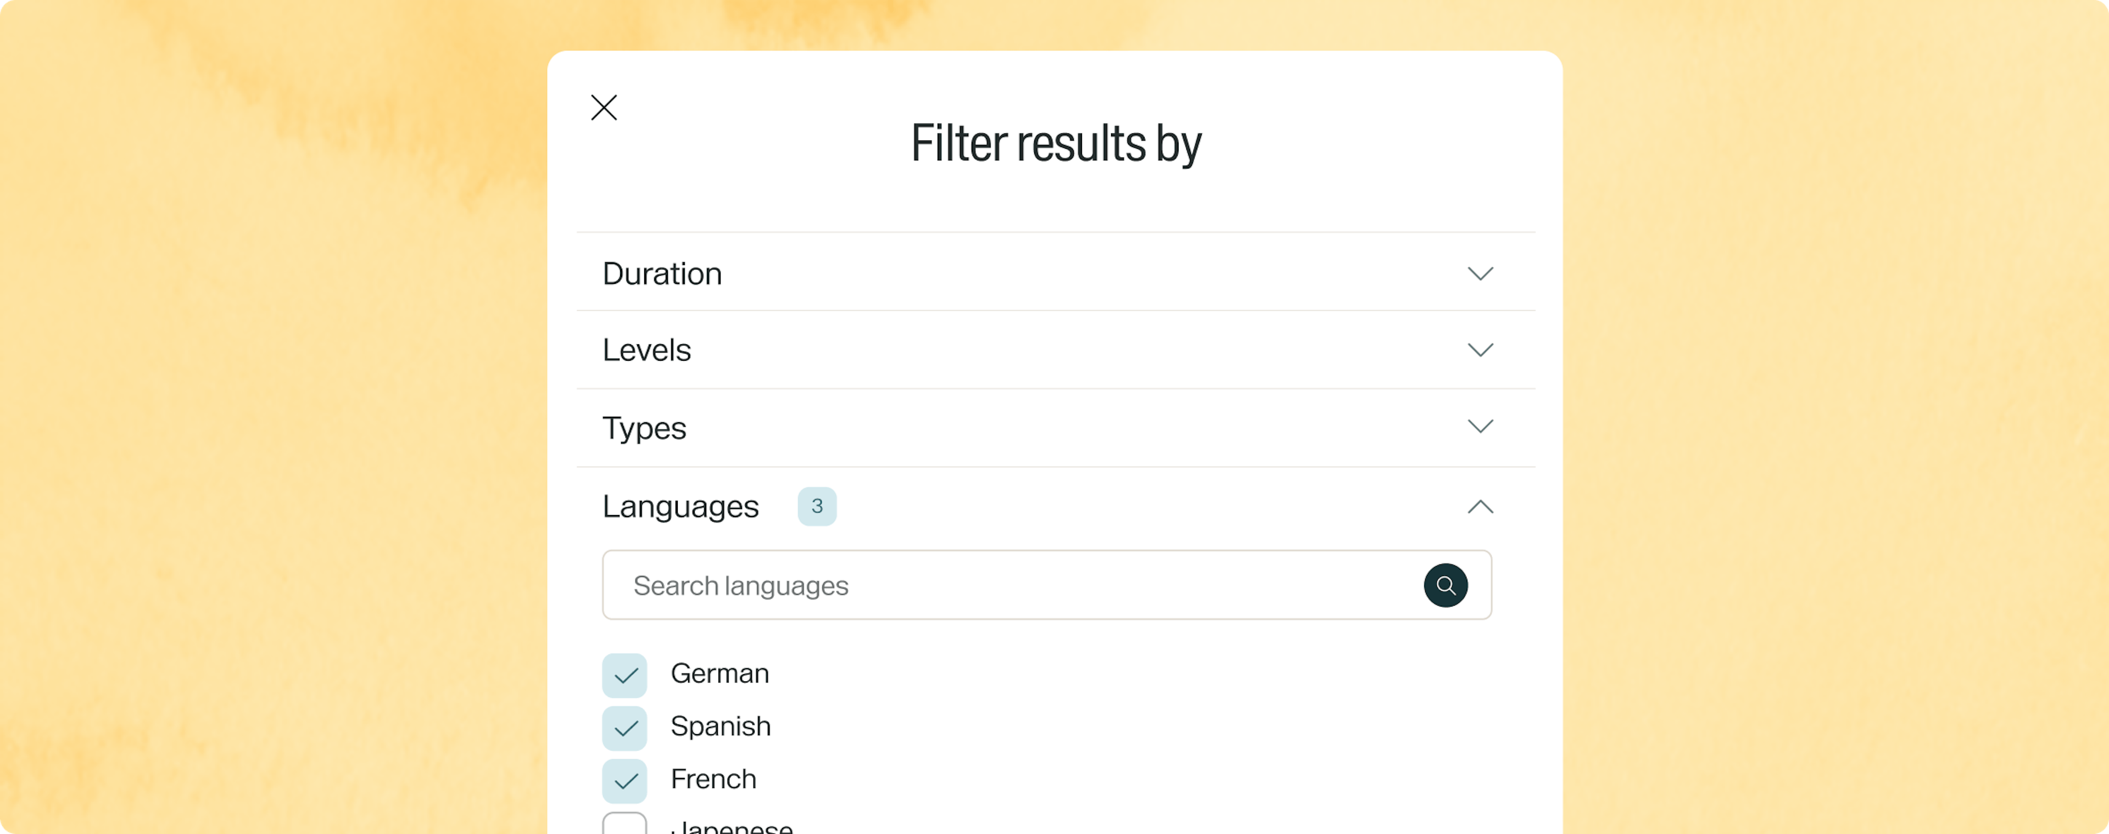Click the Languages section heading
The width and height of the screenshot is (2109, 834).
point(680,507)
